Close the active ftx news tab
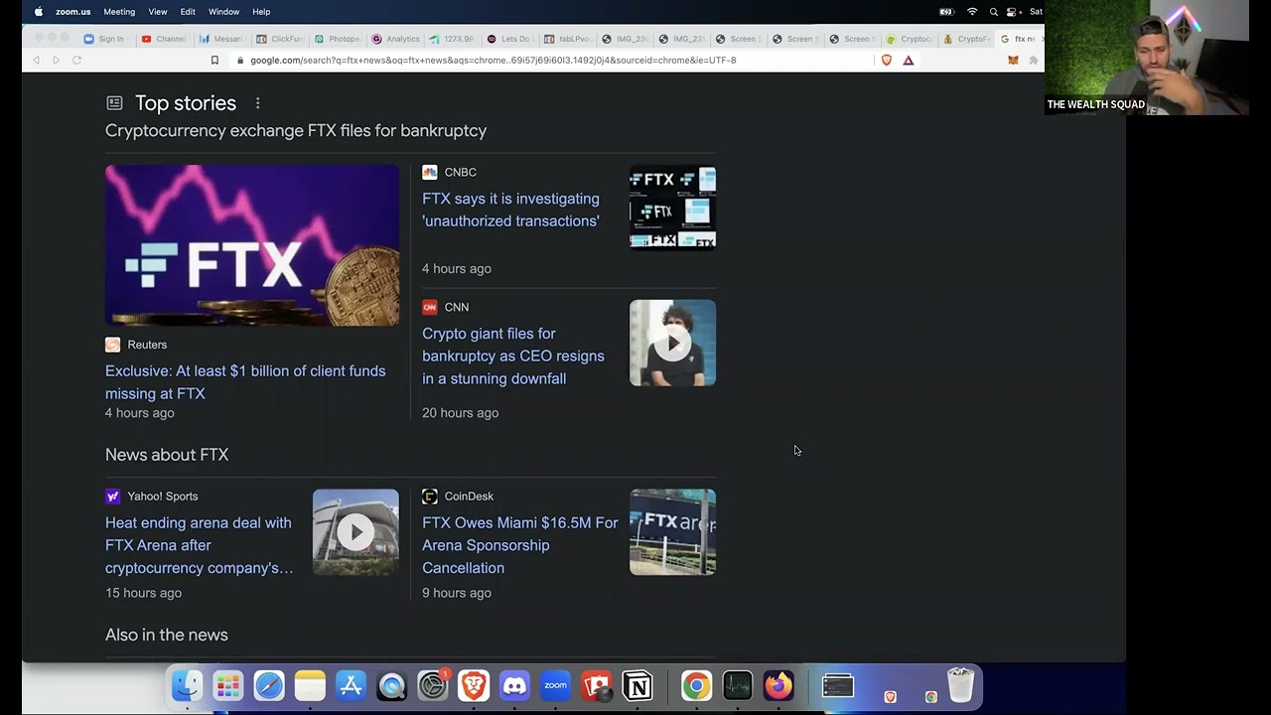This screenshot has width=1271, height=715. pos(1042,39)
